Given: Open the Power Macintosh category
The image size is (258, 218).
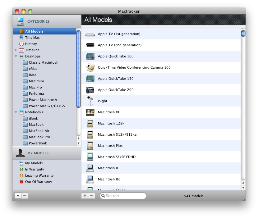Looking at the screenshot, I should coord(44,100).
